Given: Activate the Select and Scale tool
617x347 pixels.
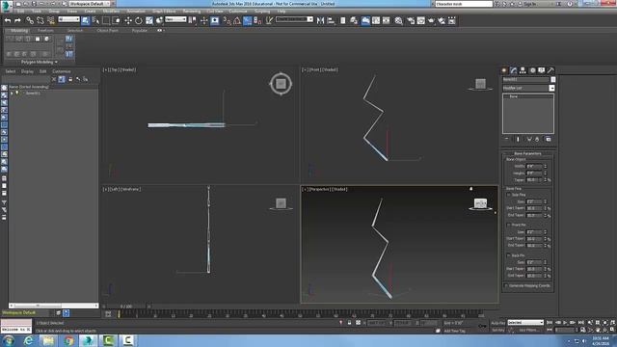Looking at the screenshot, I should click(149, 20).
